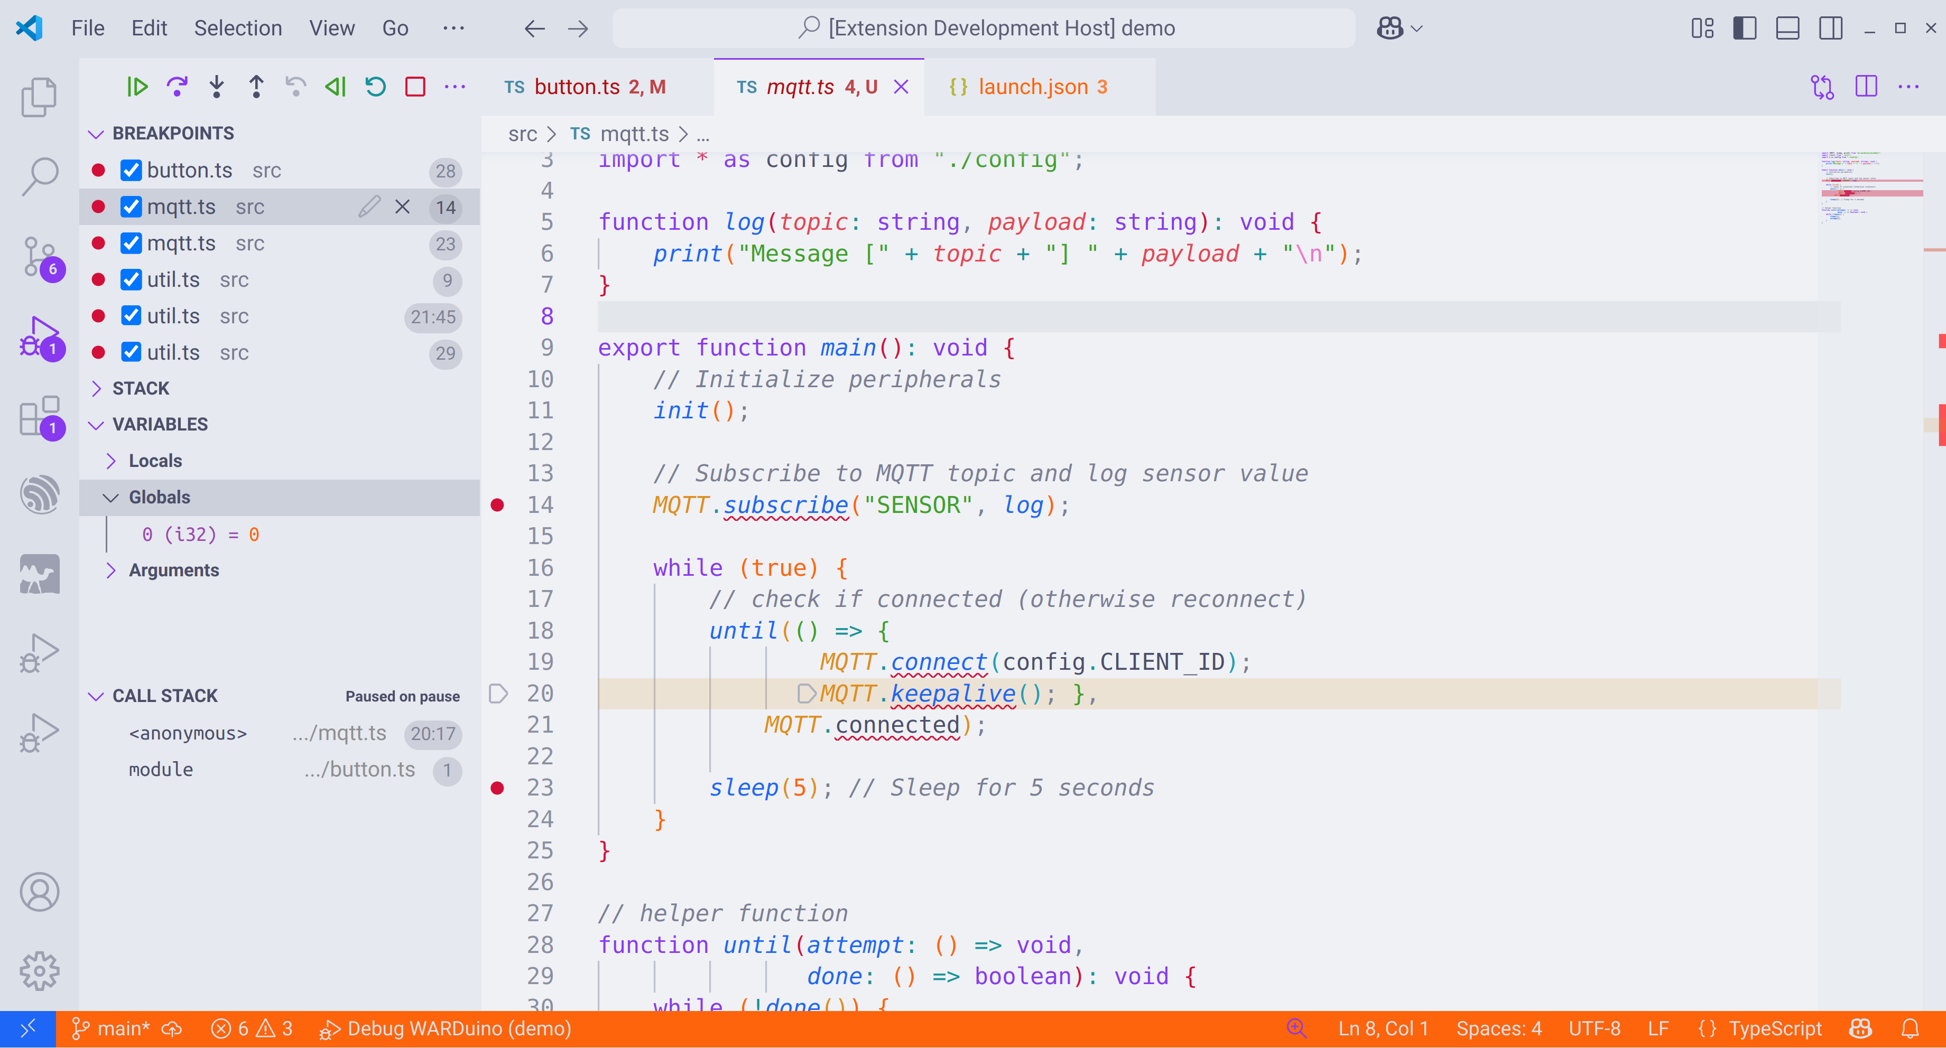Split the editor to the right
Image resolution: width=1946 pixels, height=1048 pixels.
point(1866,87)
